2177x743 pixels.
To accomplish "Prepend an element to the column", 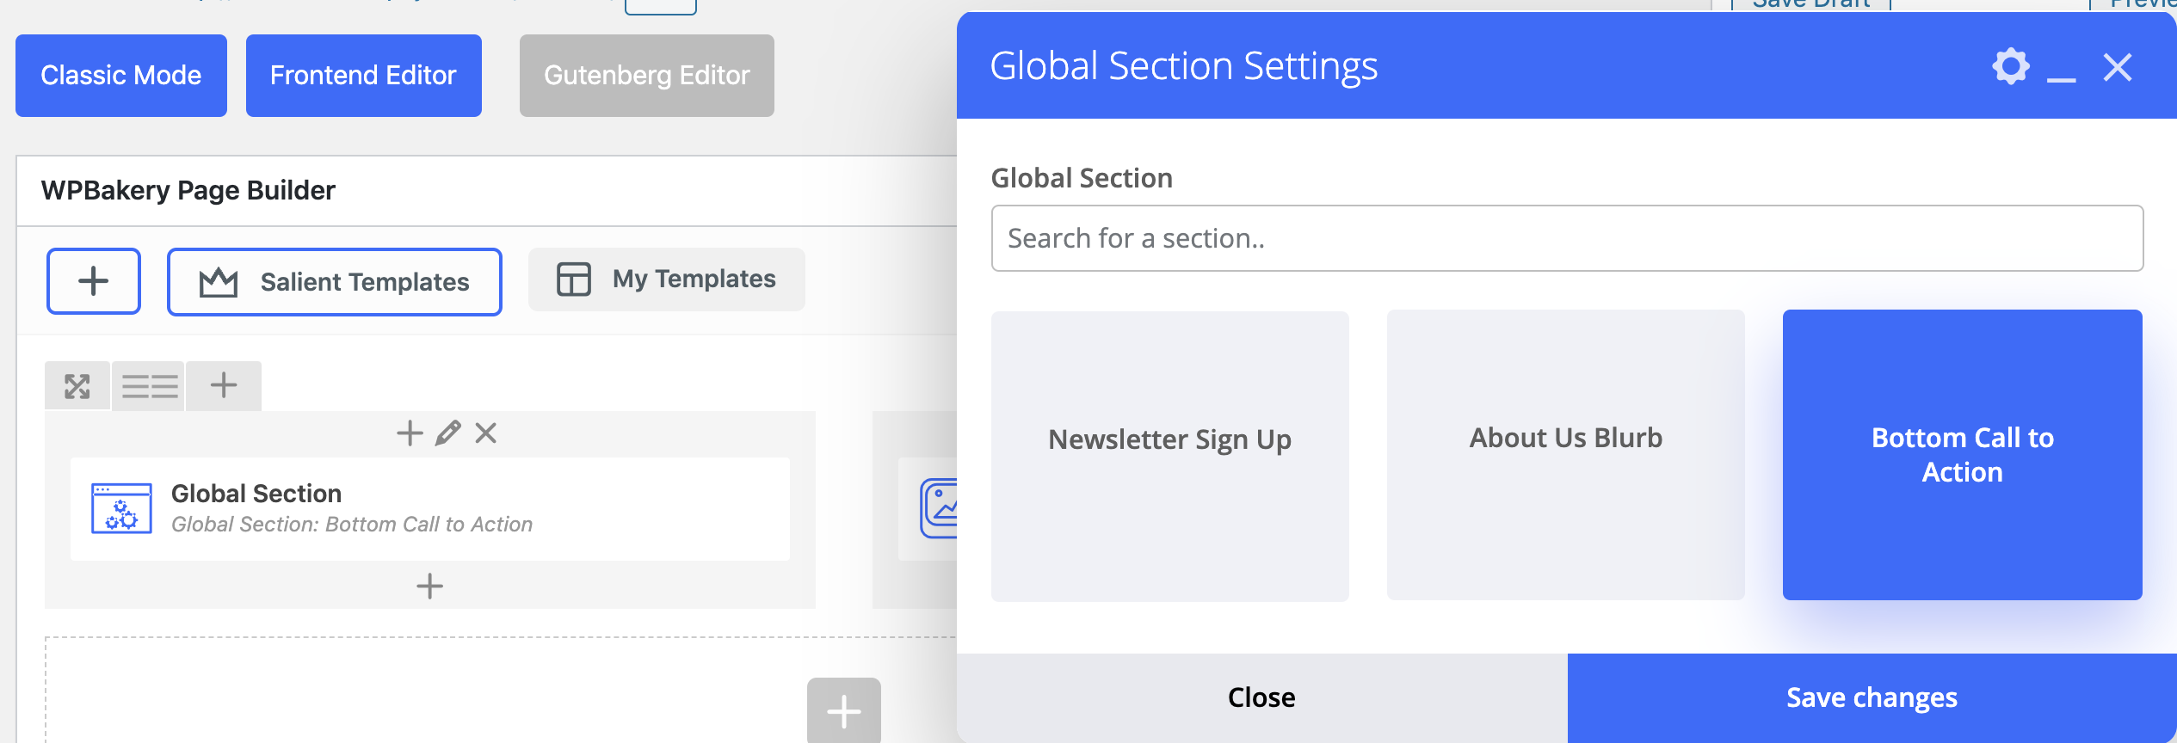I will [x=410, y=433].
